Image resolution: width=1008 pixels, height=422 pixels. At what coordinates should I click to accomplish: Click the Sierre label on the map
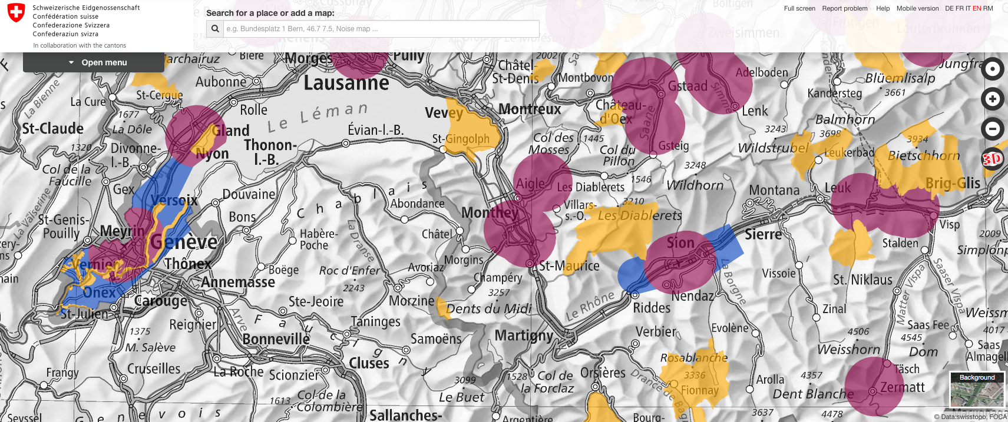tap(763, 234)
